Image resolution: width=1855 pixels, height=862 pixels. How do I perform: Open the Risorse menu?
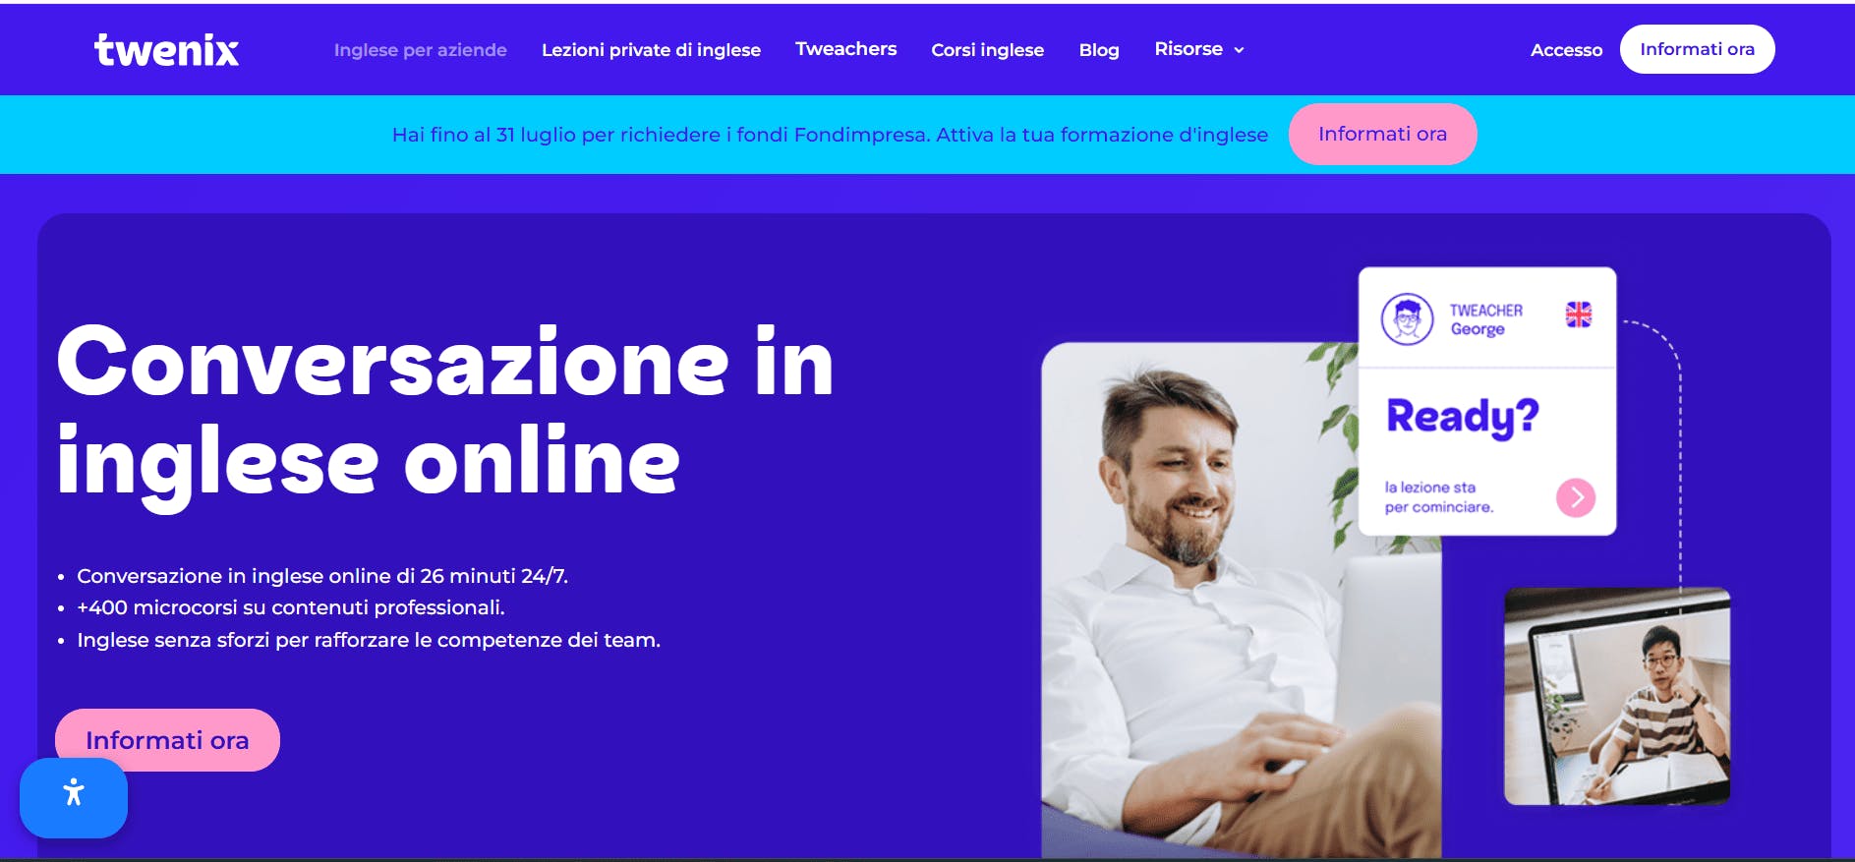(1199, 49)
